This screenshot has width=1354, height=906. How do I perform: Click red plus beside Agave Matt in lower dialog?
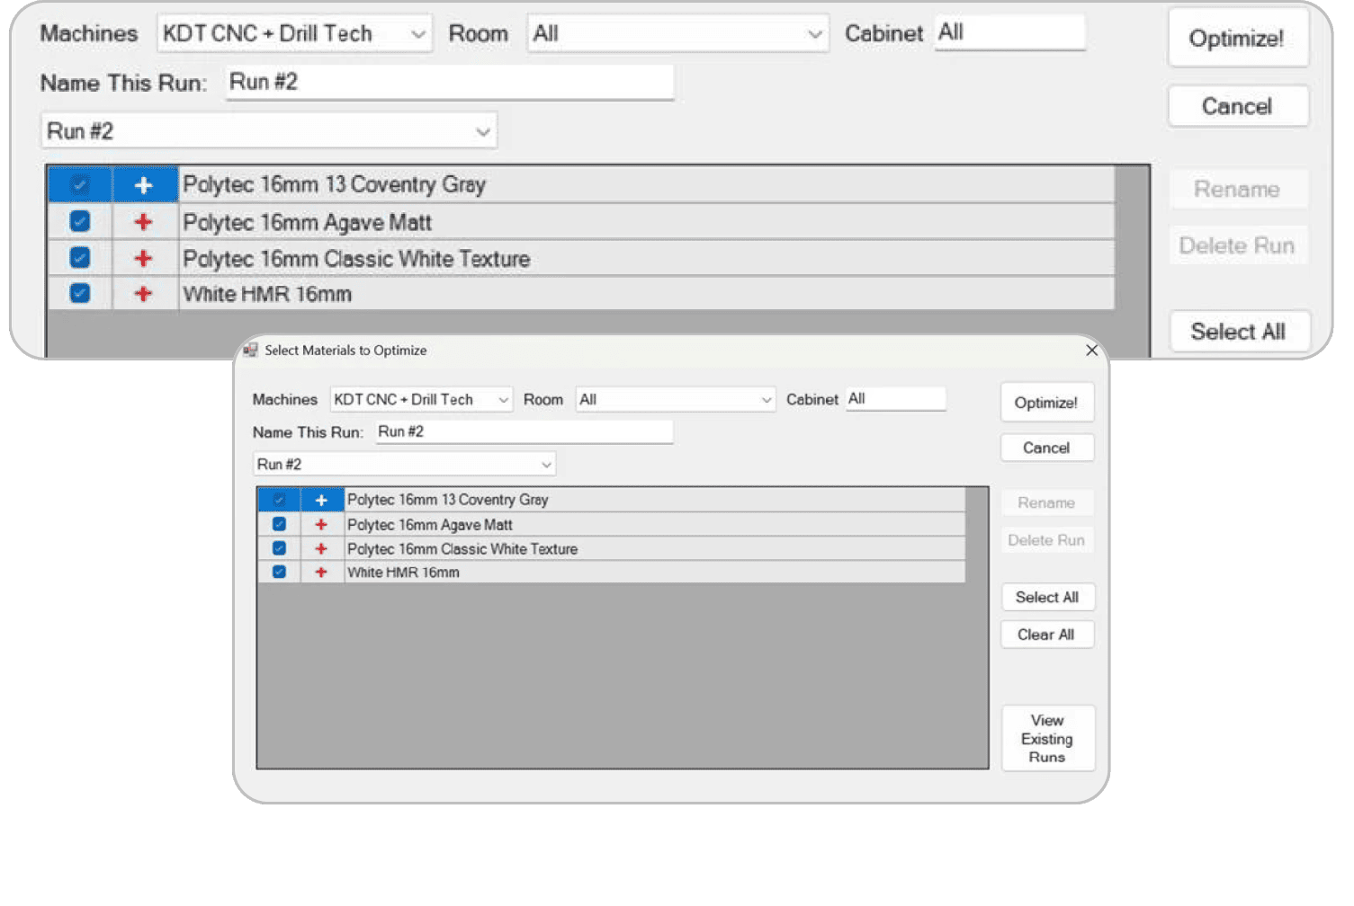[321, 525]
